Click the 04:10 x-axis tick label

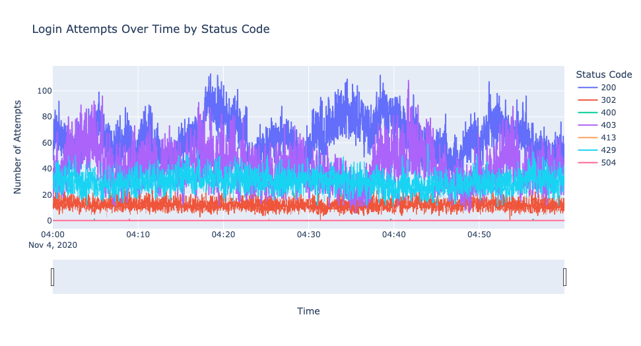(x=138, y=235)
